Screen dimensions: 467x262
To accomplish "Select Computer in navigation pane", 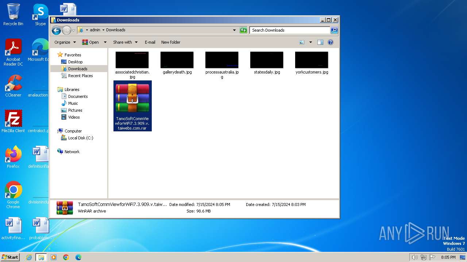I will tap(73, 131).
